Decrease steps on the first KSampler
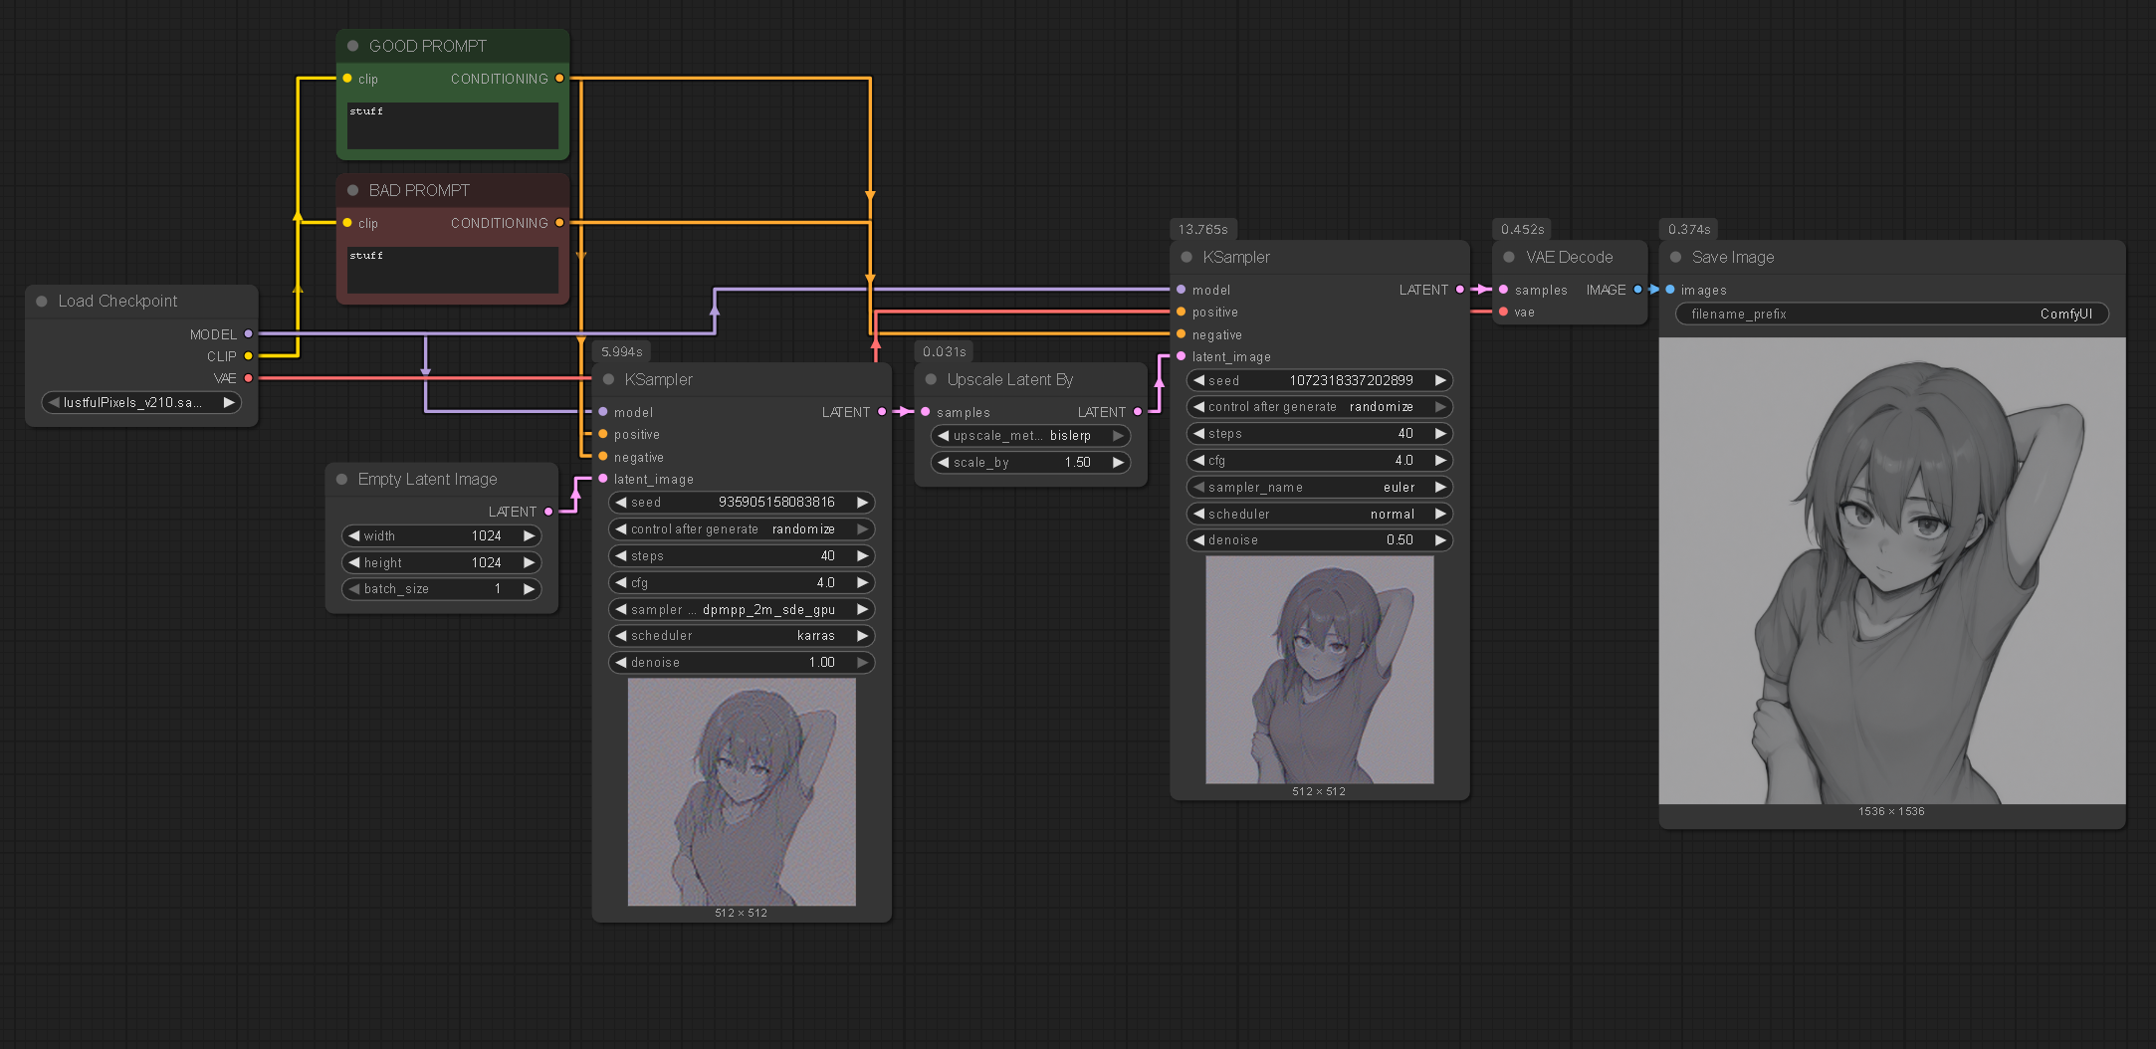Screen dimensions: 2156x1049 tap(621, 555)
